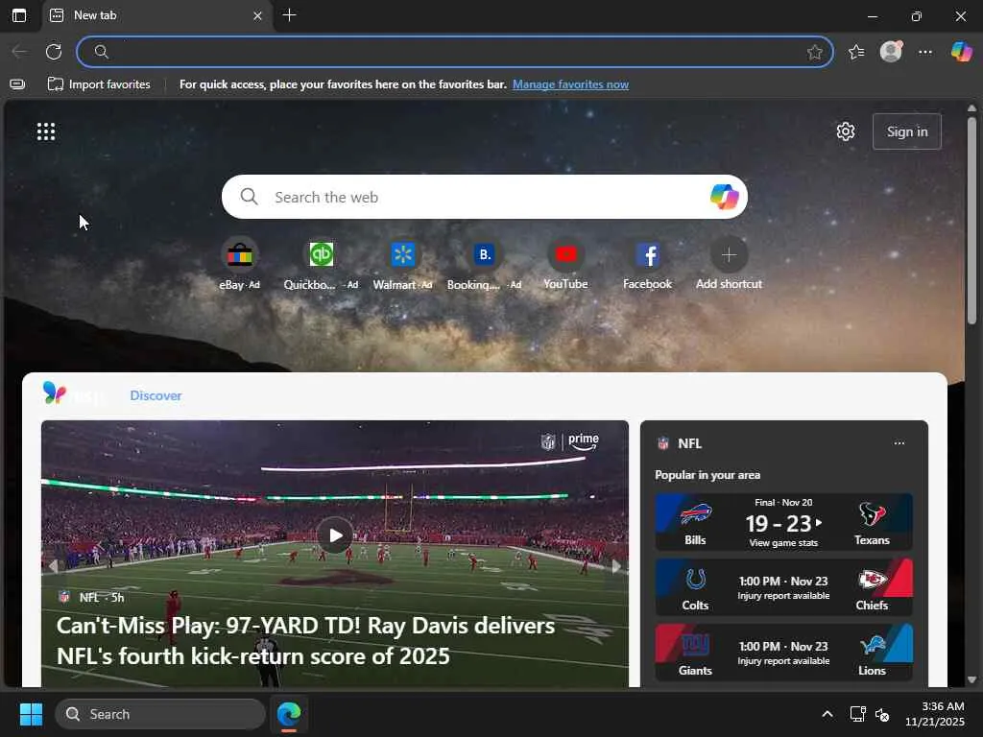983x737 pixels.
Task: Click the muted volume tray icon
Action: coord(882,714)
